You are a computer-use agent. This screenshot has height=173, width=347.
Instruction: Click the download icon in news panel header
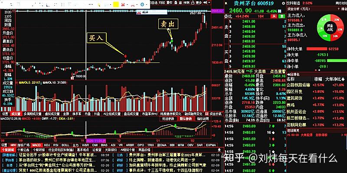click(x=219, y=150)
